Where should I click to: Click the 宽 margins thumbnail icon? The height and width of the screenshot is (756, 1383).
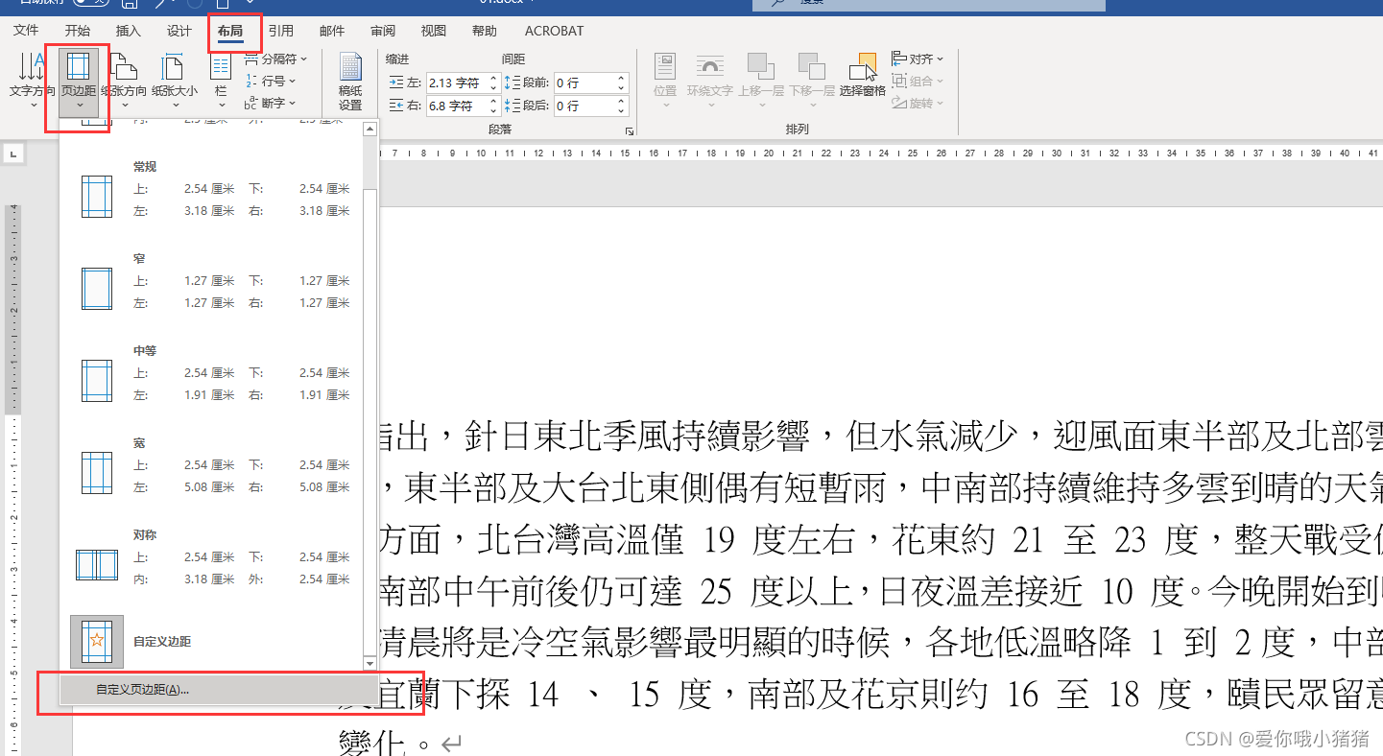click(97, 472)
